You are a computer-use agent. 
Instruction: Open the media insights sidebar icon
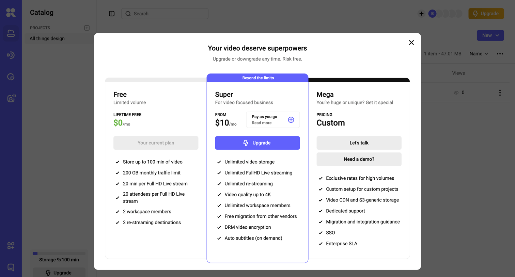click(x=11, y=98)
